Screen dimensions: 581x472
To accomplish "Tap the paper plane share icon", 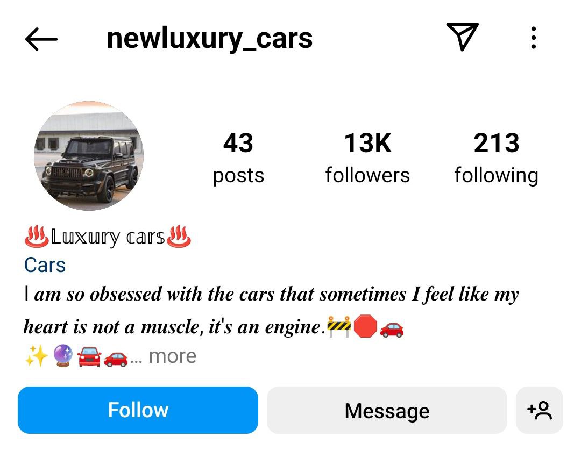I will coord(463,37).
